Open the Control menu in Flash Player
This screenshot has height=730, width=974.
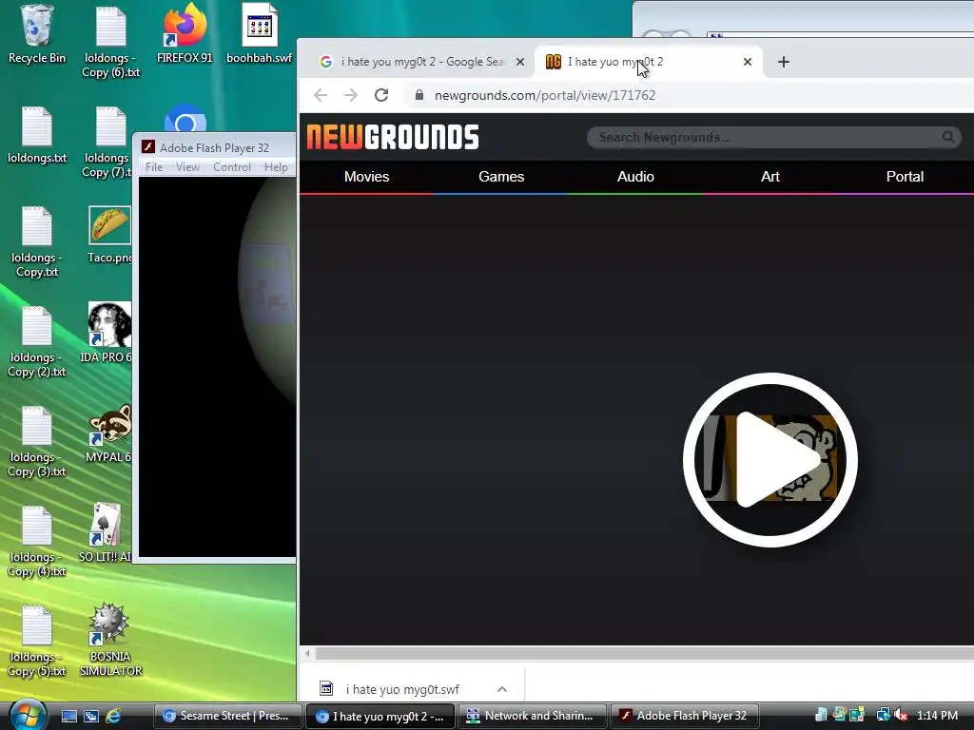coord(232,167)
